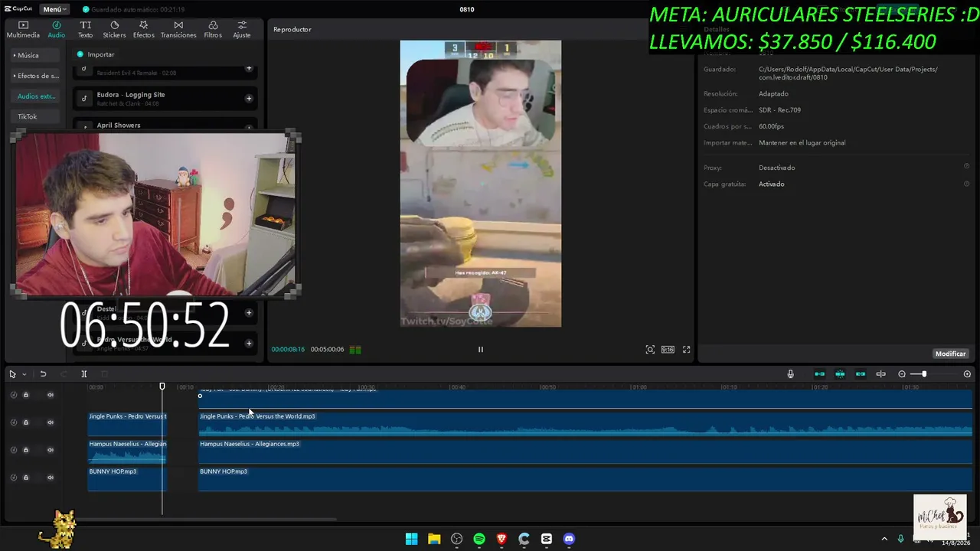Viewport: 980px width, 551px height.
Task: Switch to the Audio tab
Action: pyautogui.click(x=57, y=29)
